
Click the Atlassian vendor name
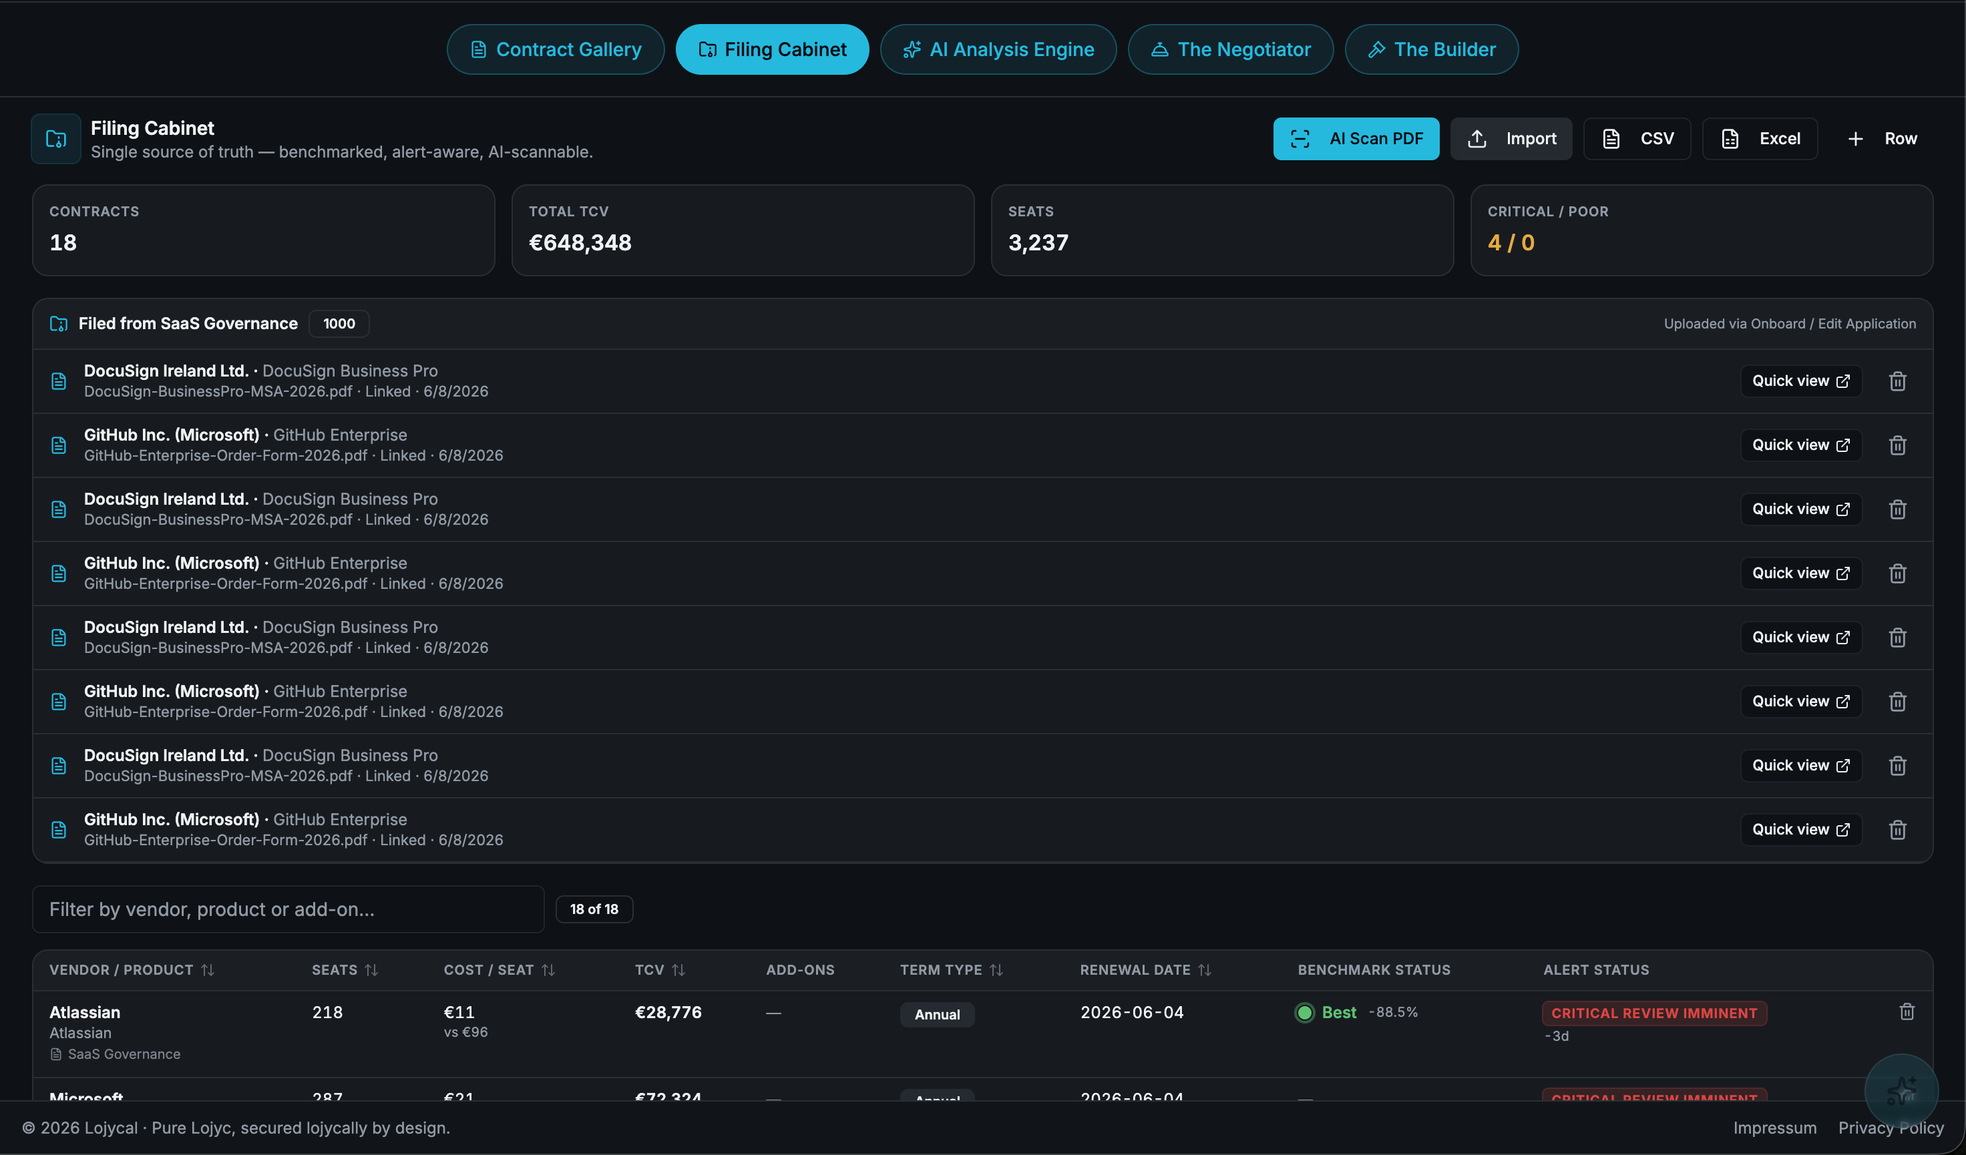click(85, 1012)
